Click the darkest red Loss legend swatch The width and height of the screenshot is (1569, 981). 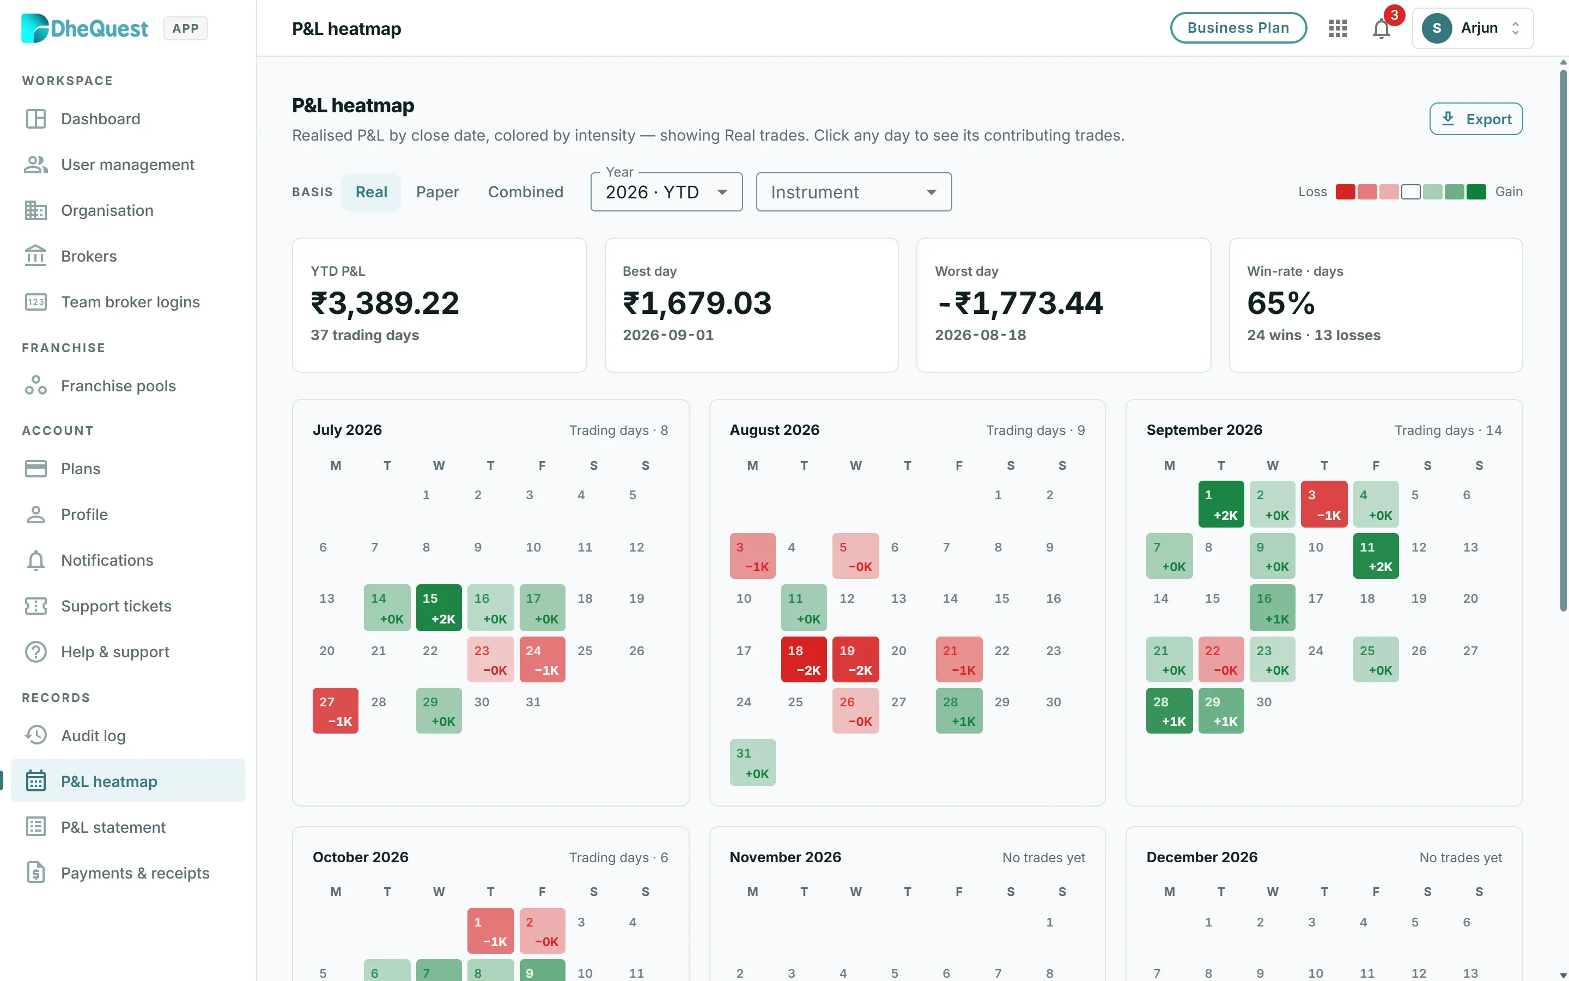point(1345,192)
